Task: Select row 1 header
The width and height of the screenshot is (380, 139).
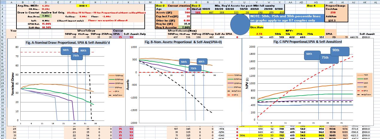Action: [3, 6]
